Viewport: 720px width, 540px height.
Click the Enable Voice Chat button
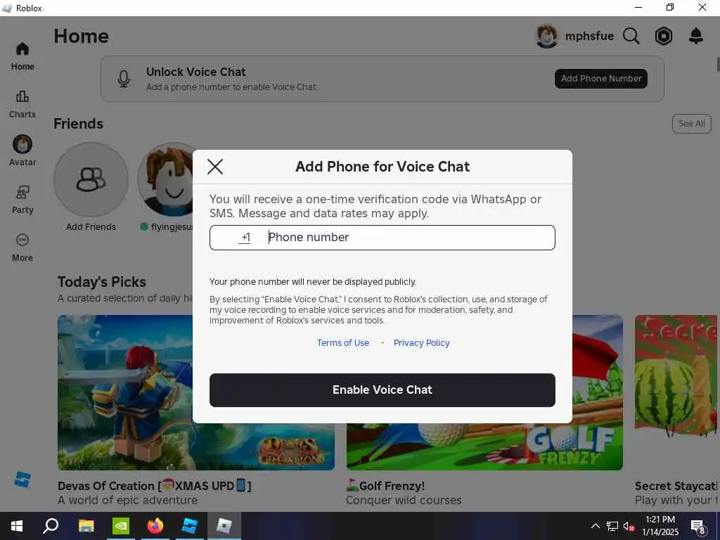(382, 390)
